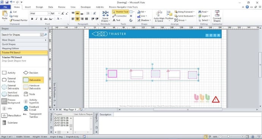Open the Arial font name dropdown

(49, 13)
